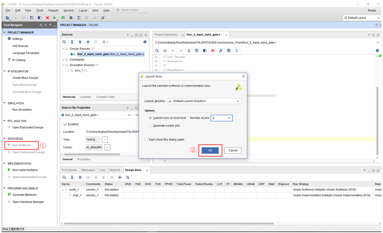Image resolution: width=383 pixels, height=233 pixels.
Task: Open the Reports menu
Action: (x=53, y=11)
